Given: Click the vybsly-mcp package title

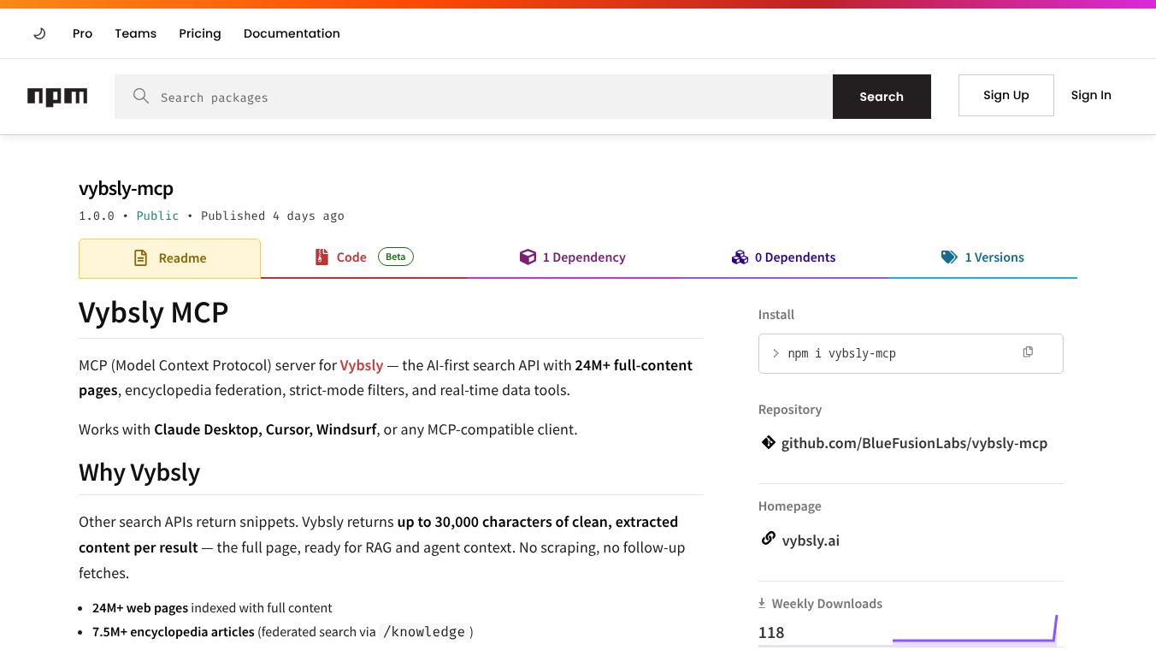Looking at the screenshot, I should pyautogui.click(x=126, y=189).
